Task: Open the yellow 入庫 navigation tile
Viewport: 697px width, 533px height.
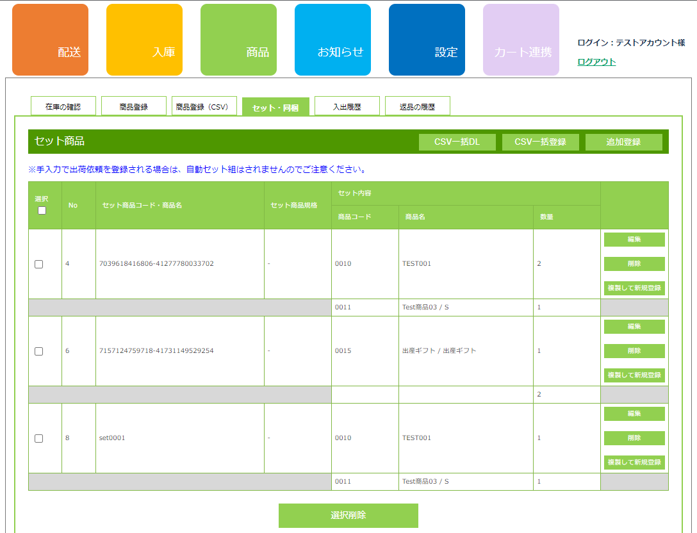Action: [144, 40]
